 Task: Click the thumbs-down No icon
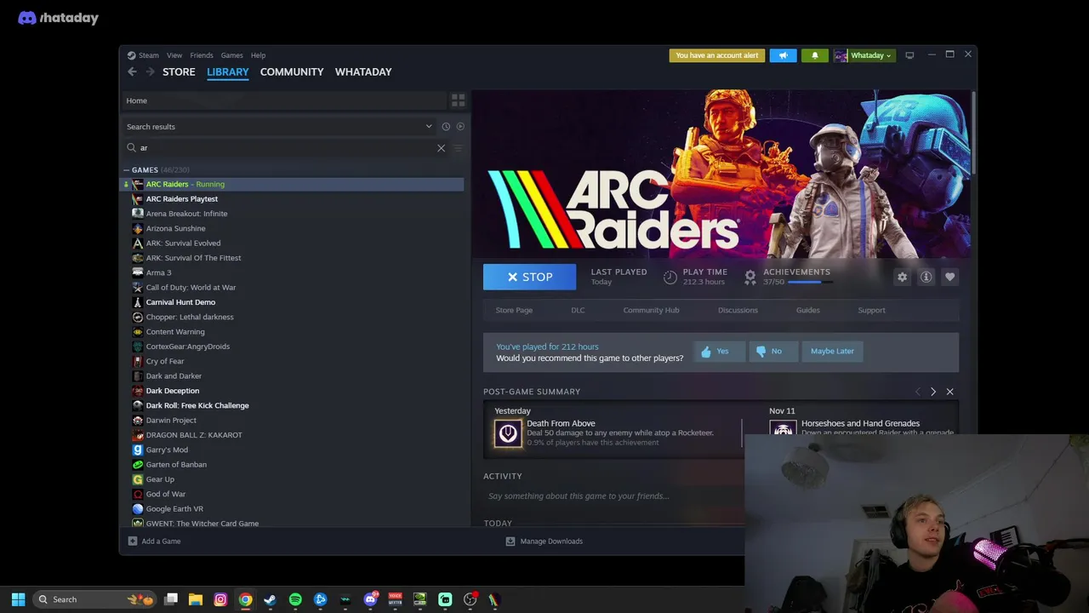[x=761, y=352]
